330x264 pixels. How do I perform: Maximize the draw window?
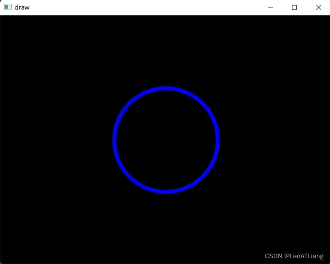pos(294,7)
